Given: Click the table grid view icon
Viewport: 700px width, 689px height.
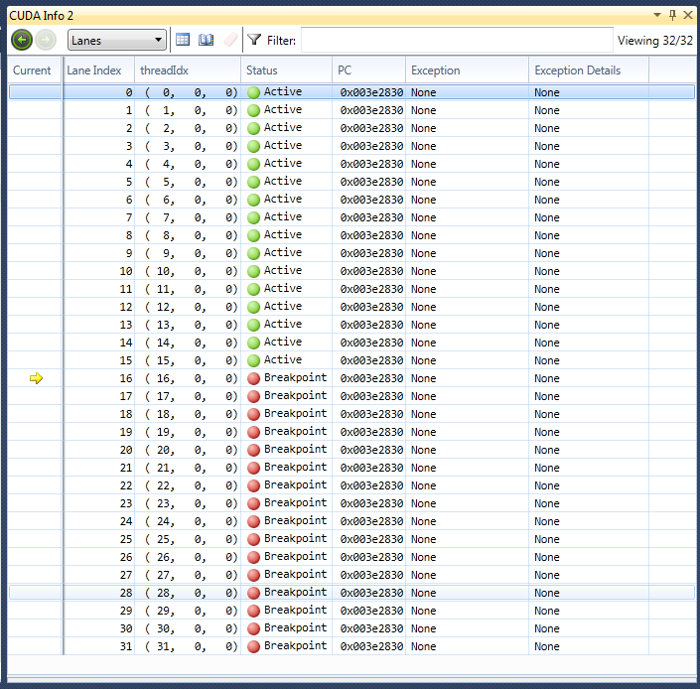Looking at the screenshot, I should [x=183, y=40].
